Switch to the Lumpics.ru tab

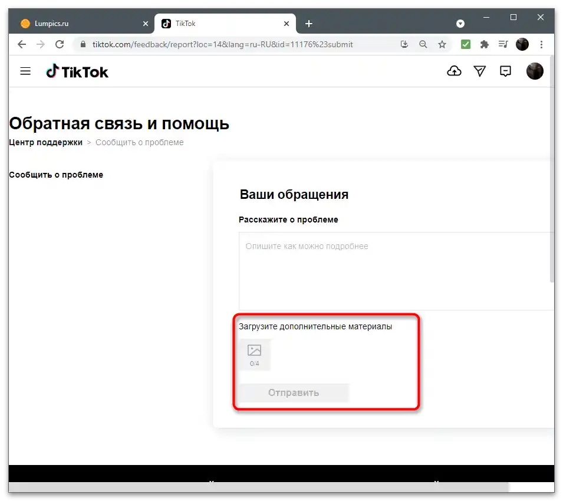(81, 24)
